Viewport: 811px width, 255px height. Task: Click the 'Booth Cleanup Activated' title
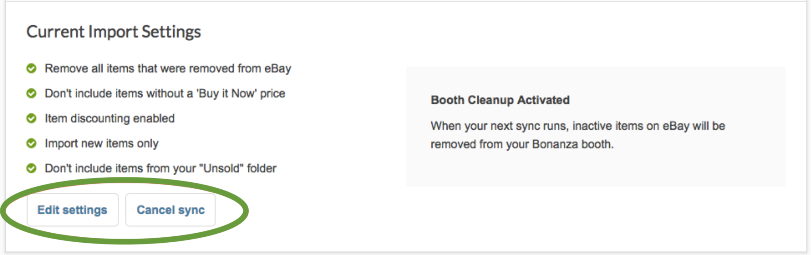click(x=500, y=100)
